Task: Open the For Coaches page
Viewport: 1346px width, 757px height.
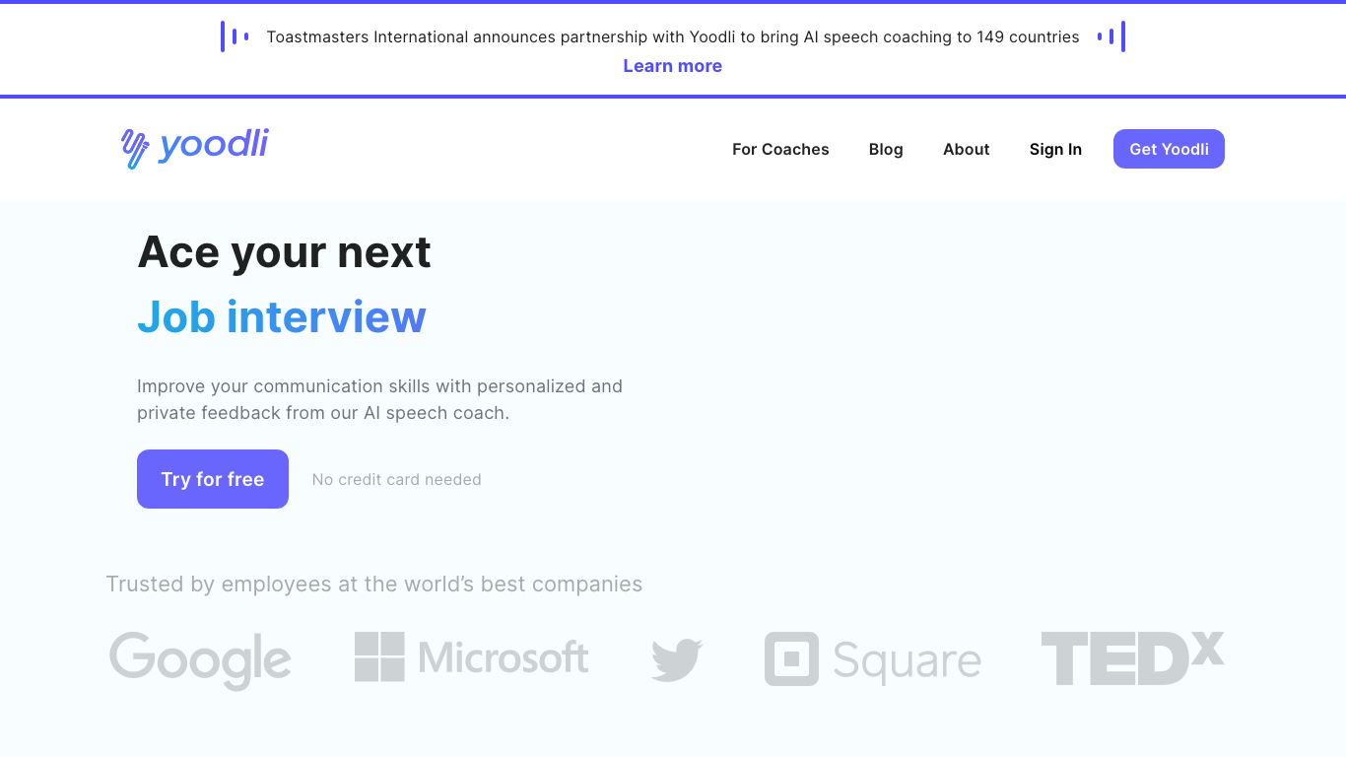Action: 780,149
